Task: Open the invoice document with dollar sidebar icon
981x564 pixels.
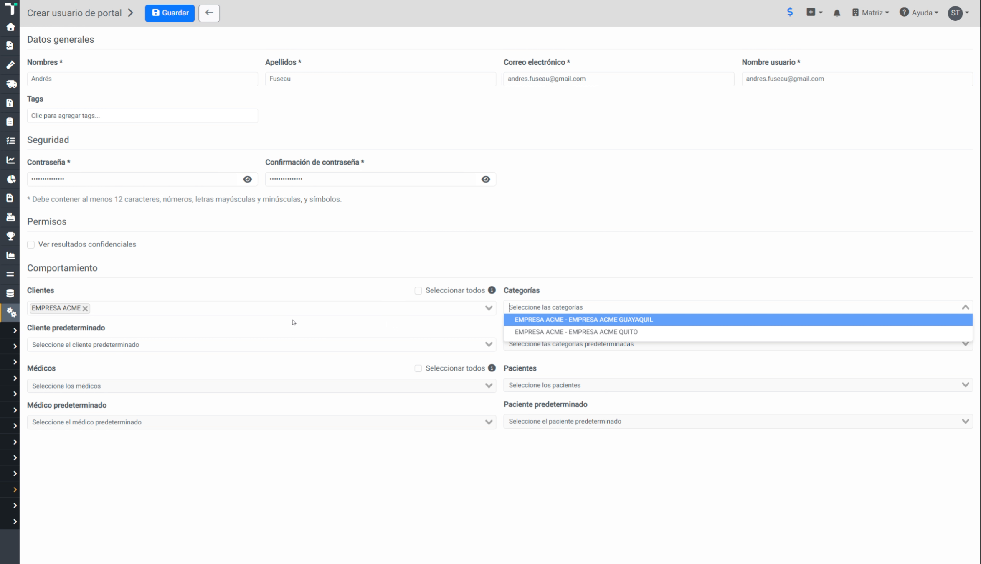Action: coord(10,103)
